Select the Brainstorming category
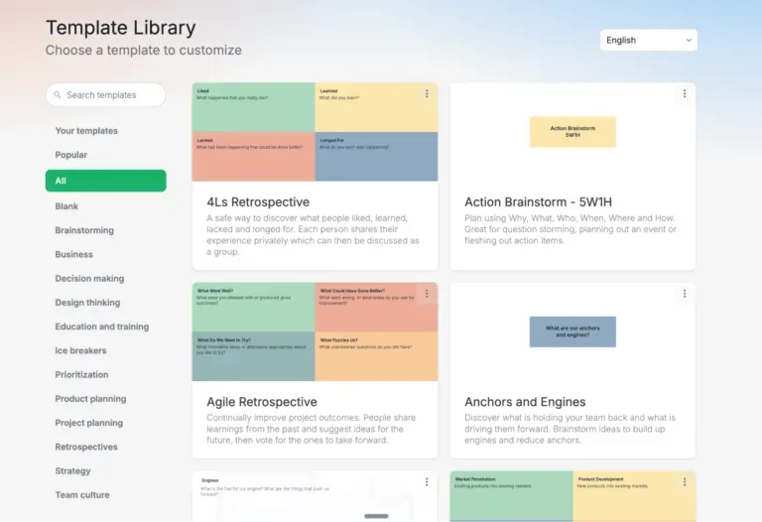 (x=84, y=230)
